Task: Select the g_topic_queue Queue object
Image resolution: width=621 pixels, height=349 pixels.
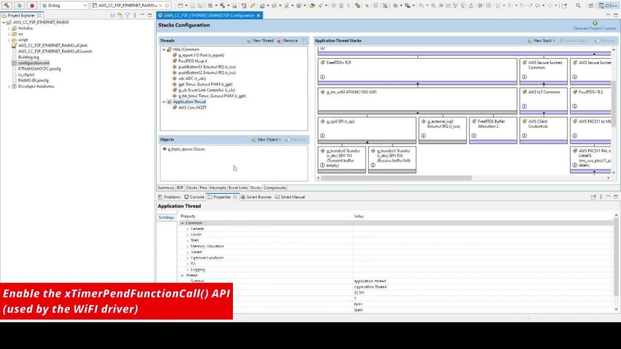Action: click(186, 149)
